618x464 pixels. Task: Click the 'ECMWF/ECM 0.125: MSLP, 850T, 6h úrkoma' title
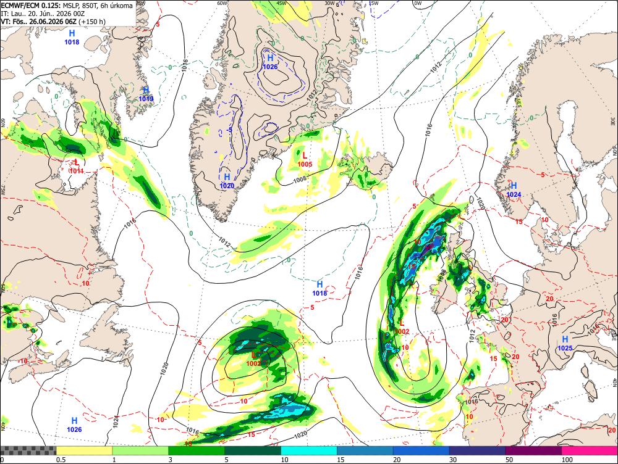click(67, 6)
